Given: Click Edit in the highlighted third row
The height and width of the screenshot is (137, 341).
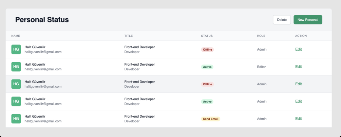Looking at the screenshot, I should click(298, 84).
